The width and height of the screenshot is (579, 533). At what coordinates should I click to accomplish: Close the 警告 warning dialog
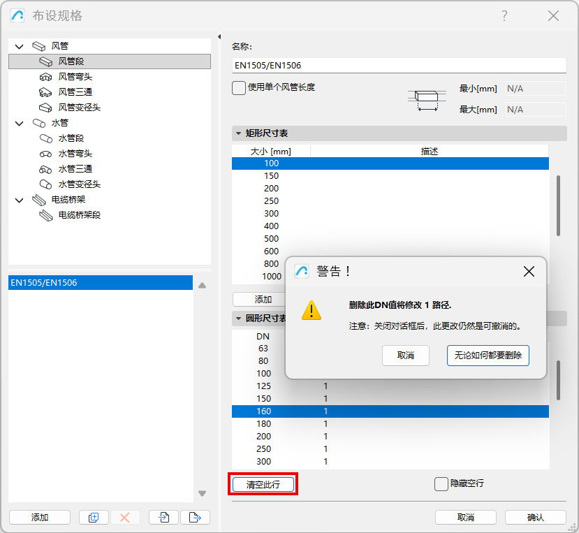529,272
